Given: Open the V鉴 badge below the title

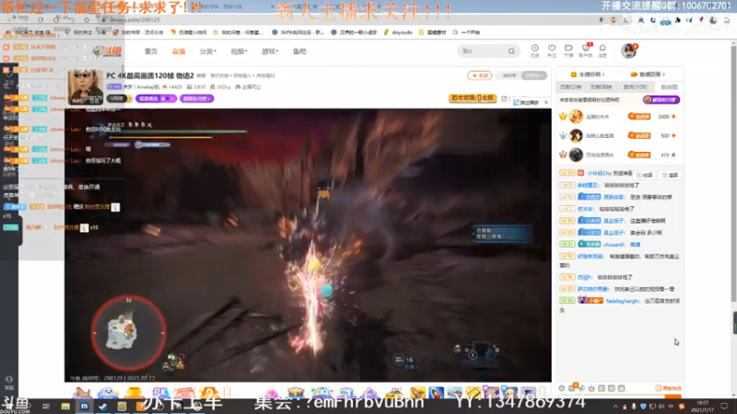Looking at the screenshot, I should tap(118, 98).
